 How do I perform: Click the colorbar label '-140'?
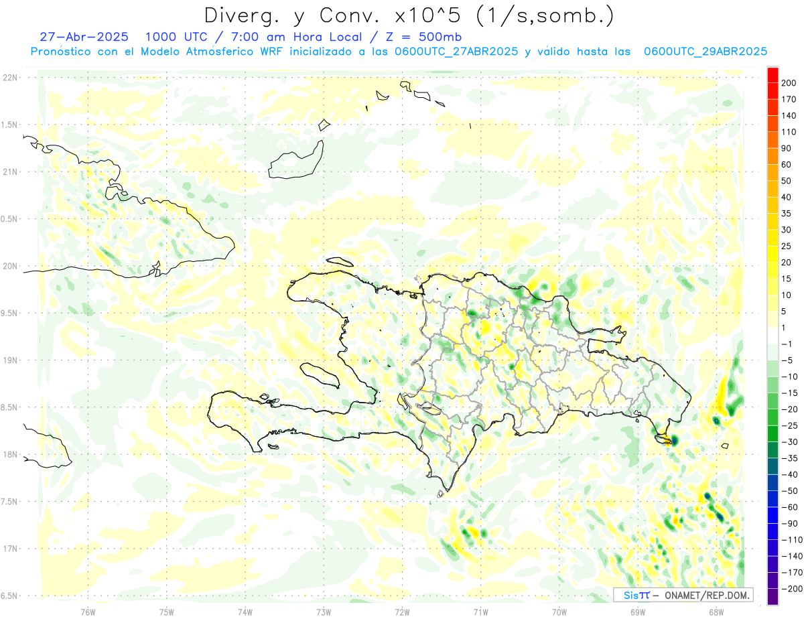[x=791, y=557]
